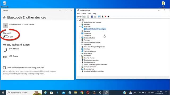The image size is (170, 95).
Task: Open the Action Center notifications icon
Action: click(x=166, y=93)
